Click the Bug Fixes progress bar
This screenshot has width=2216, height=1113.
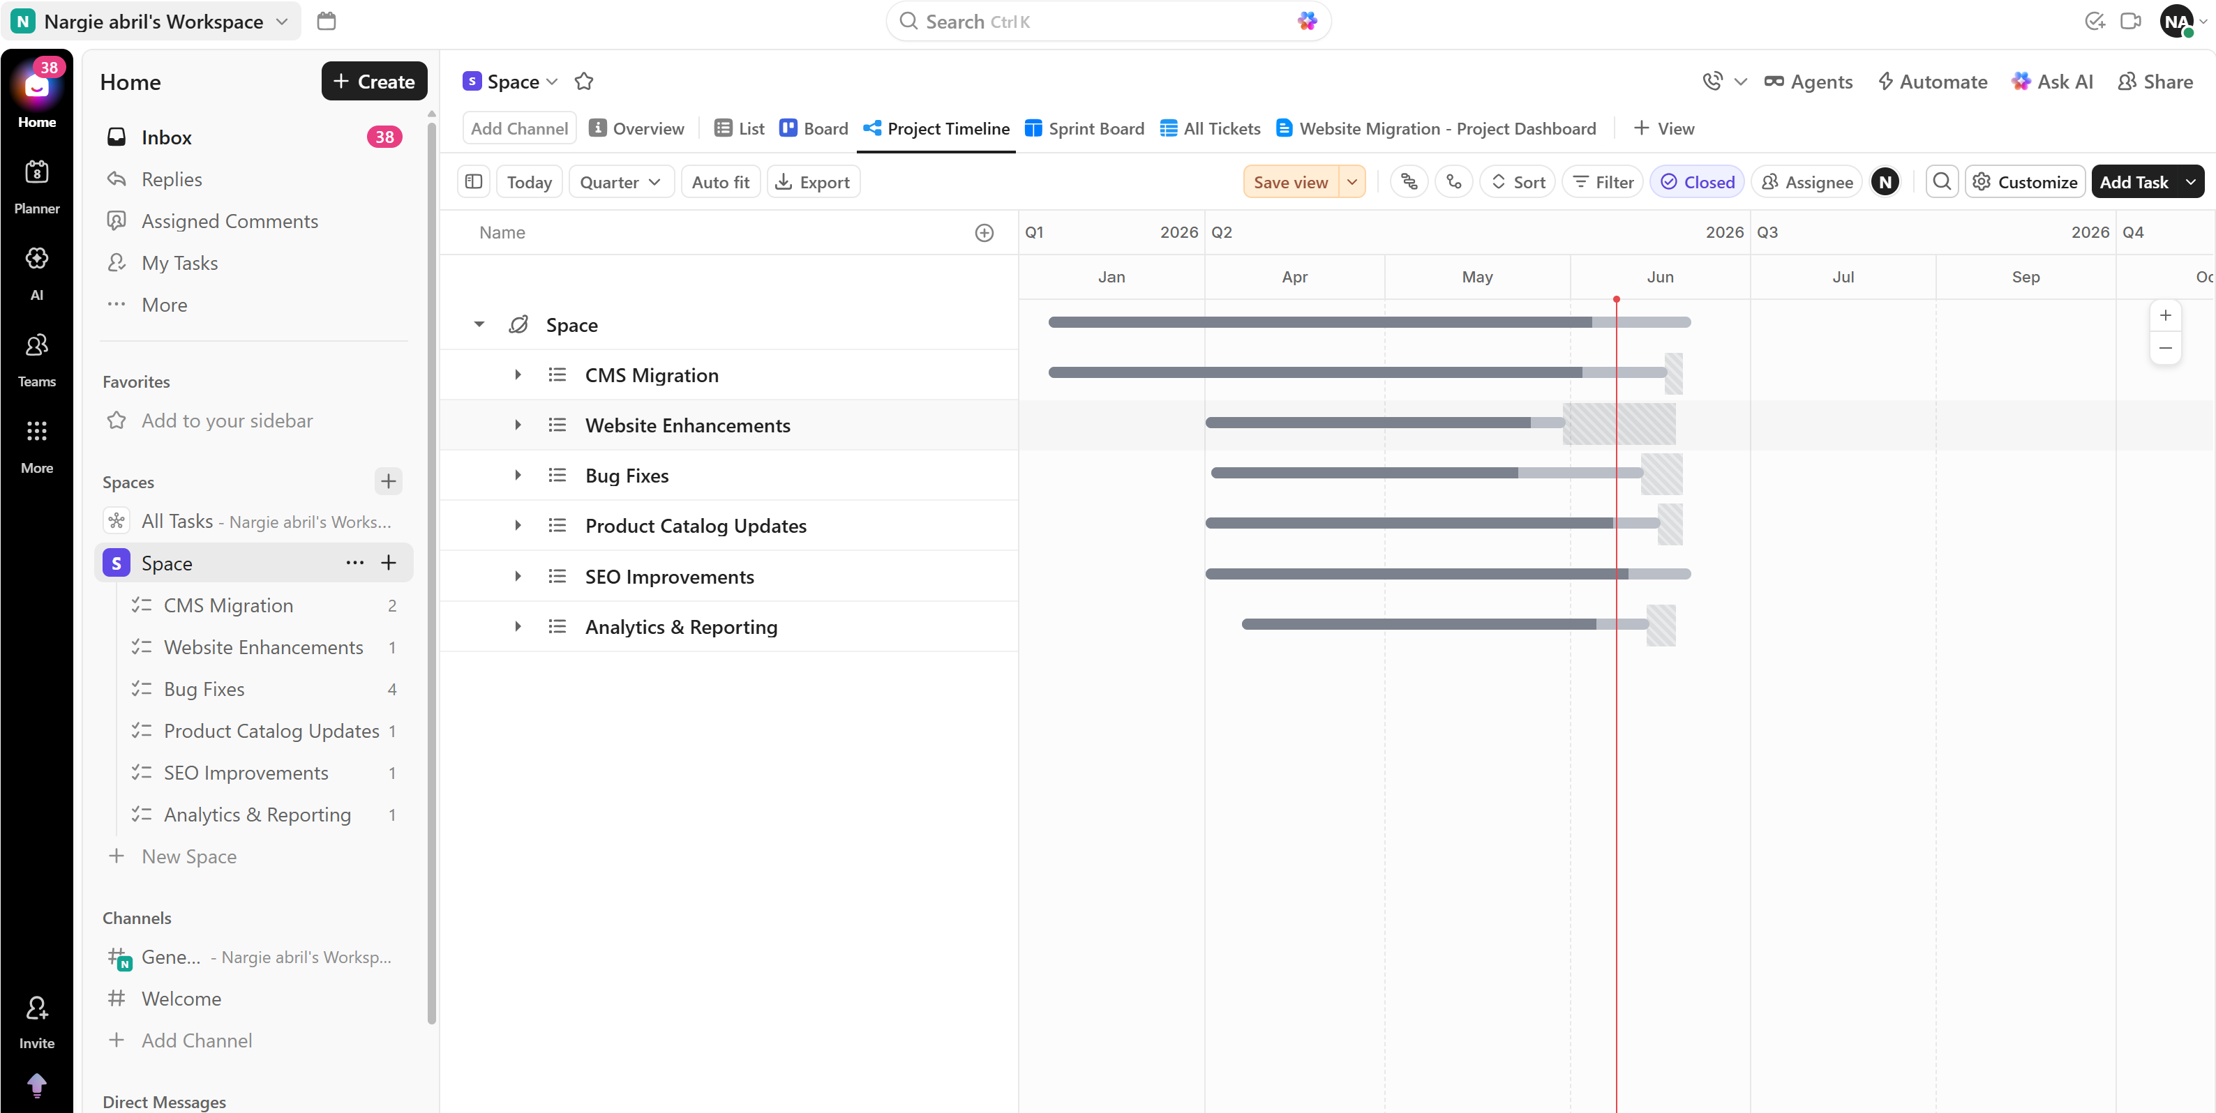click(x=1426, y=473)
